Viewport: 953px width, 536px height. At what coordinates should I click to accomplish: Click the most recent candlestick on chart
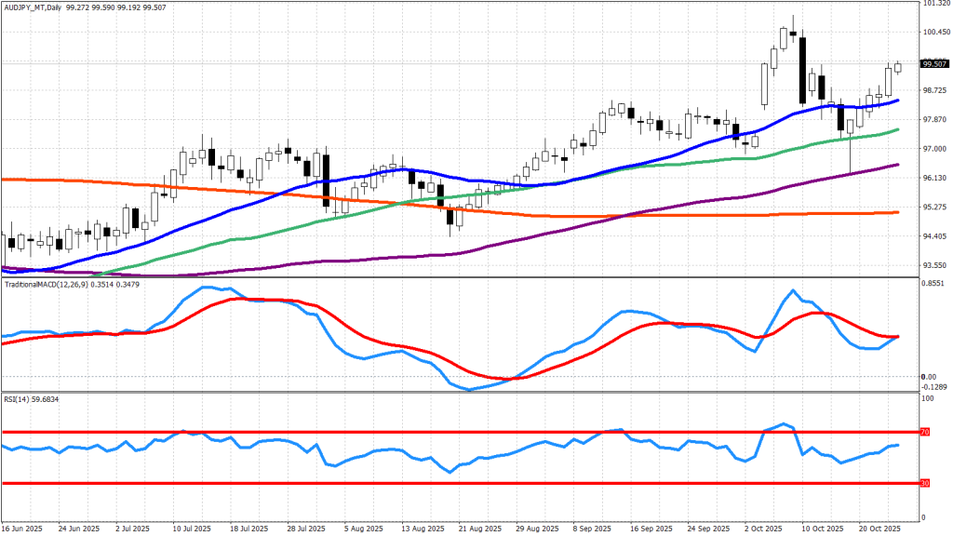898,67
